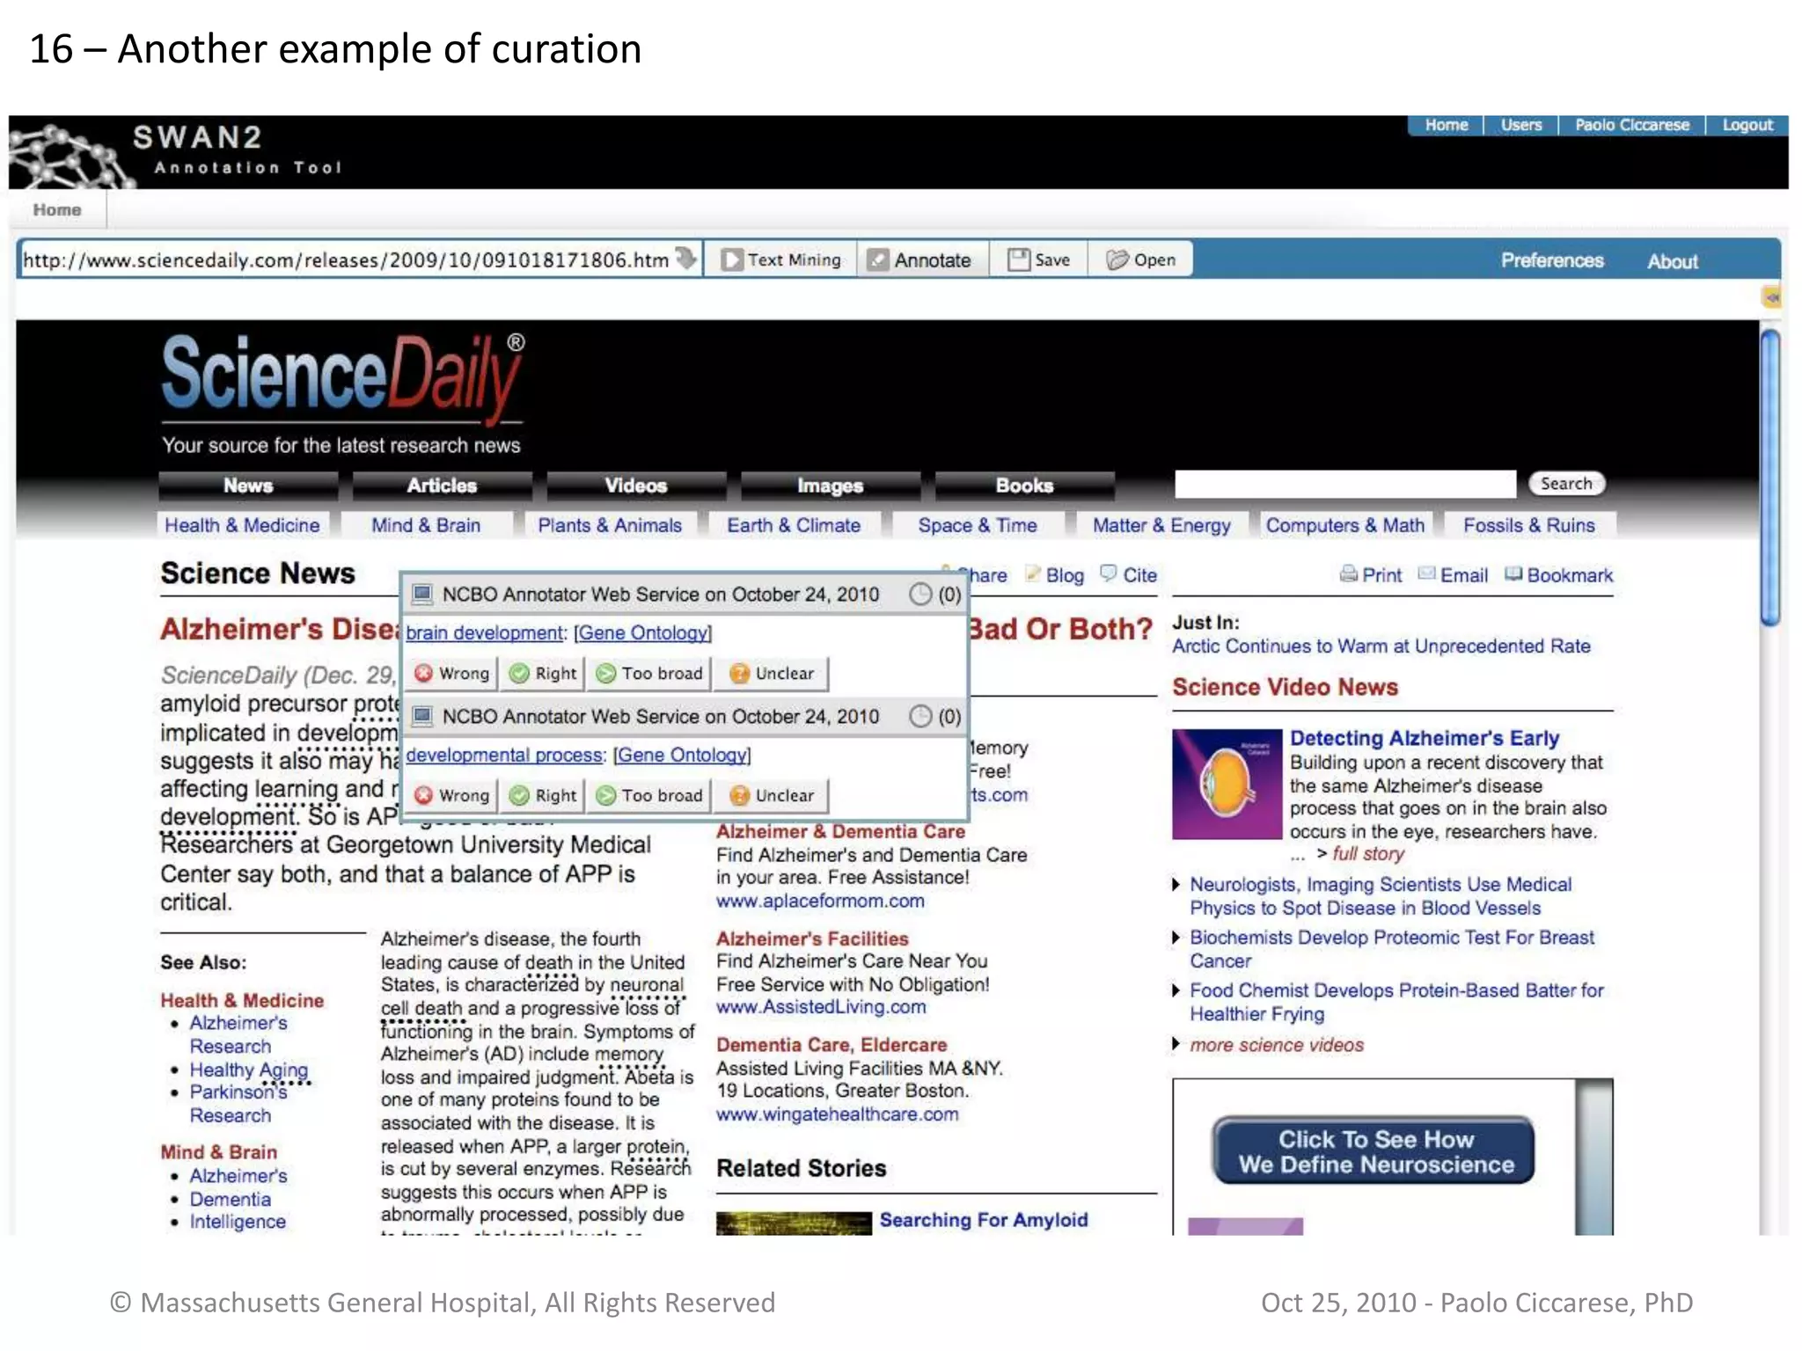Open the developmental process term link
Image resolution: width=1802 pixels, height=1351 pixels.
(x=504, y=755)
